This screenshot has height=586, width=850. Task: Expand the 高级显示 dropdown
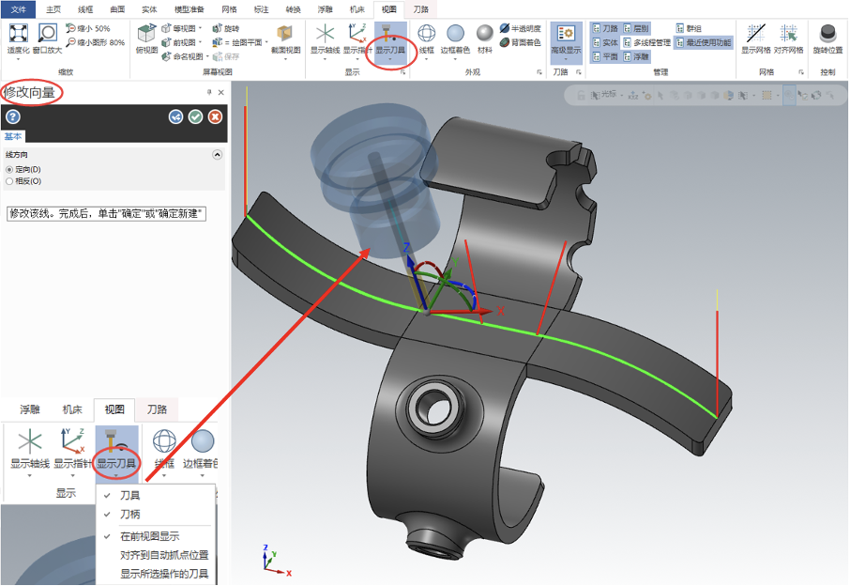pos(566,58)
